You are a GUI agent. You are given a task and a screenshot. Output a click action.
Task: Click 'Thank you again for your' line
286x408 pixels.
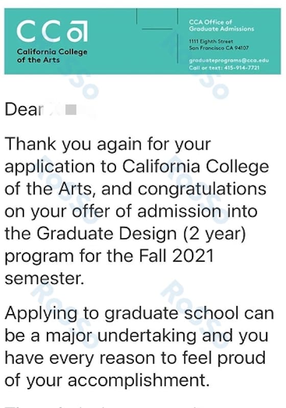tap(108, 145)
